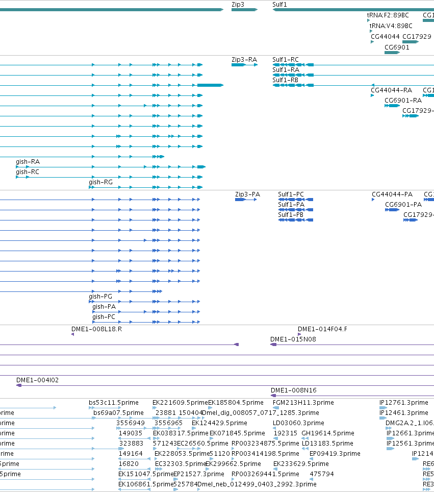Click the bs69a07.5prime EST label
434x492 pixels.
click(x=118, y=412)
